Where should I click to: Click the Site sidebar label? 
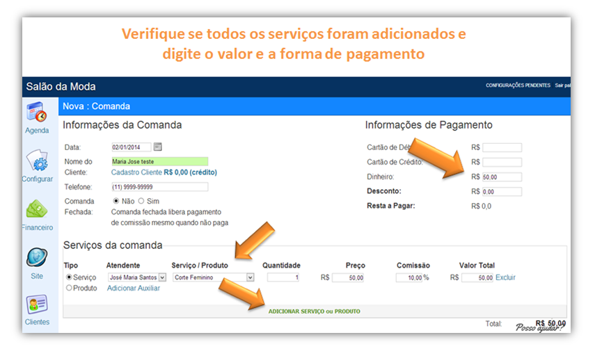[x=37, y=276]
